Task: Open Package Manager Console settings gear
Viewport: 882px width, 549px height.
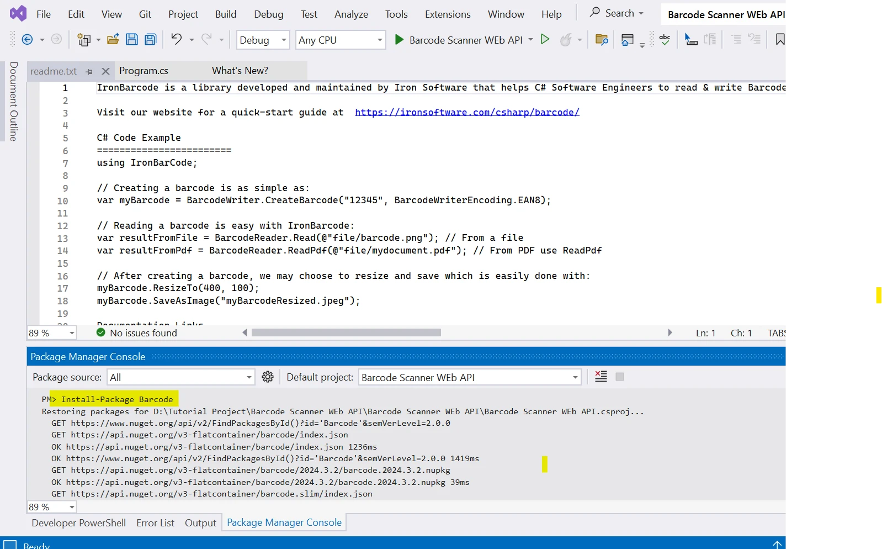Action: point(268,377)
